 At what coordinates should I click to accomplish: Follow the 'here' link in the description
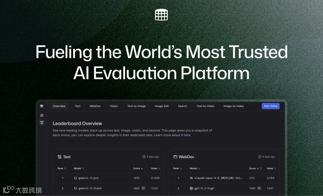187,135
